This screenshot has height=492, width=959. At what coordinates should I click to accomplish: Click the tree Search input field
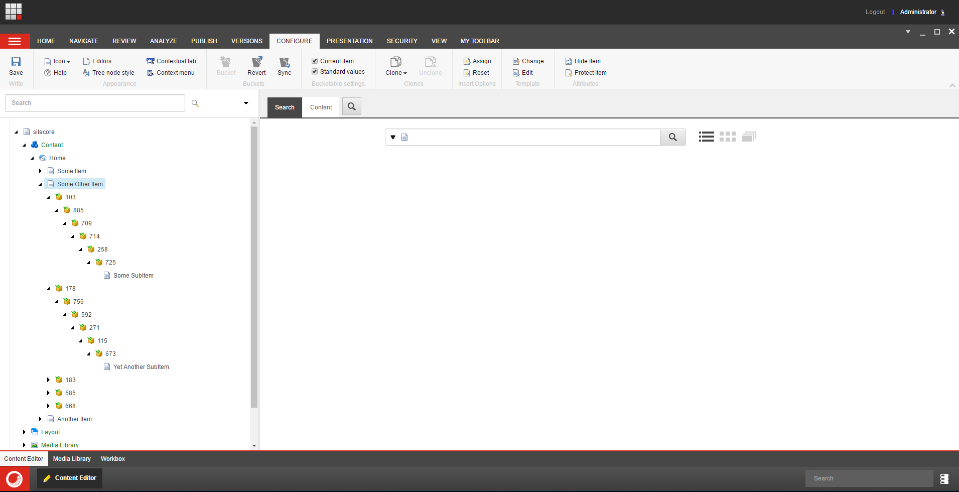click(x=95, y=103)
